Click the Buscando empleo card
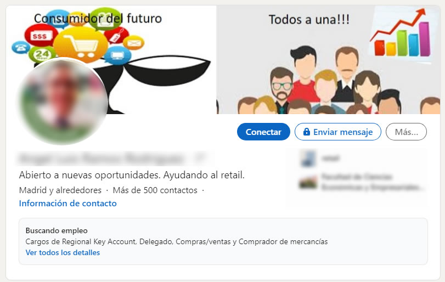Image resolution: width=445 pixels, height=282 pixels. point(223,241)
